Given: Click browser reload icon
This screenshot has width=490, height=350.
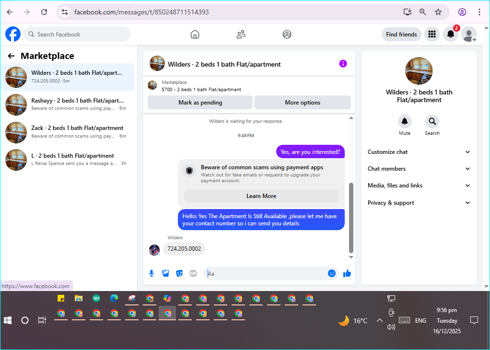Looking at the screenshot, I should coord(44,12).
